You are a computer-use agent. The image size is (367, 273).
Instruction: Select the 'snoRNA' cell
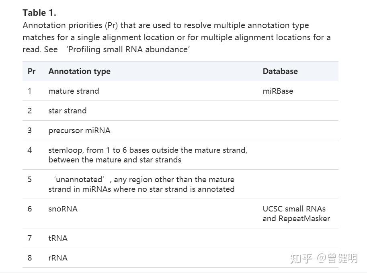(x=63, y=209)
